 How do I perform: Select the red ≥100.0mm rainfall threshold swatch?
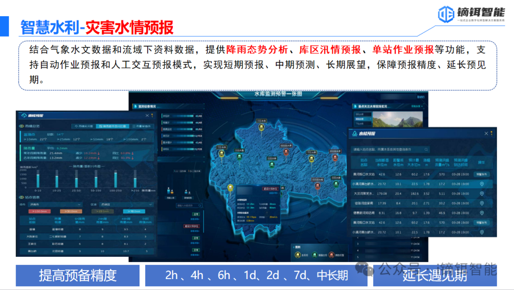point(39,212)
